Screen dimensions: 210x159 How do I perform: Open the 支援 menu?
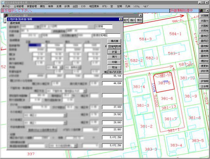59,6
